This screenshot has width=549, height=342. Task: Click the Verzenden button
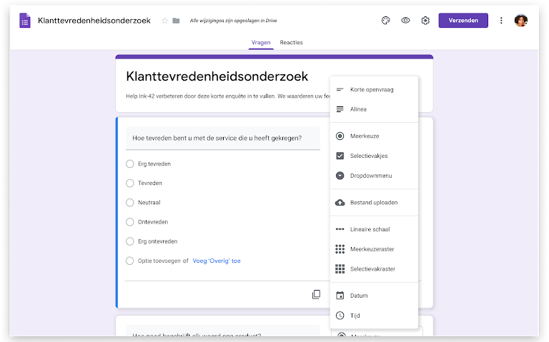click(463, 21)
